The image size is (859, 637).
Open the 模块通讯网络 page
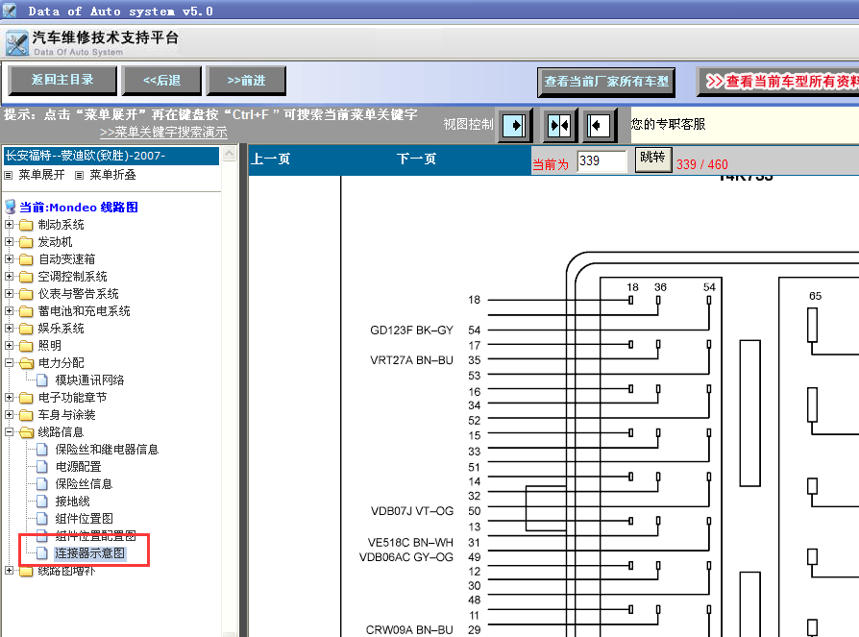pos(89,380)
